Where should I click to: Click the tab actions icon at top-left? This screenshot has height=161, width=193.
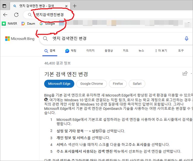(x=4, y=6)
